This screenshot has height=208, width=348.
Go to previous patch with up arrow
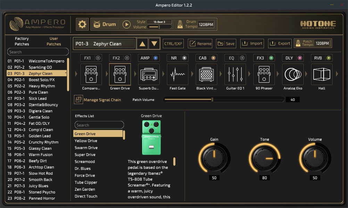[x=142, y=44]
